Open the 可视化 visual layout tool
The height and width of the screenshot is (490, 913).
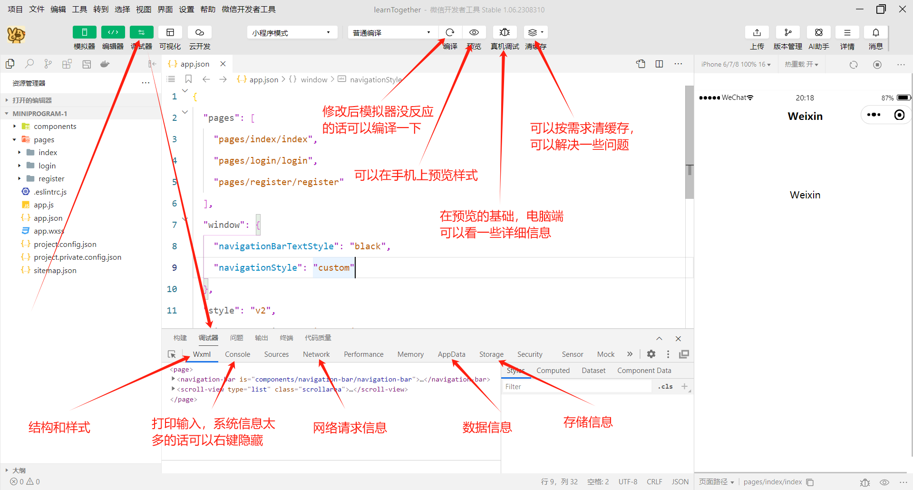(170, 32)
